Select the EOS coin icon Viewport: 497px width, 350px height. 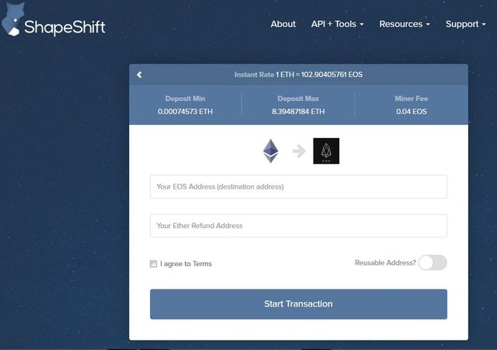(326, 151)
